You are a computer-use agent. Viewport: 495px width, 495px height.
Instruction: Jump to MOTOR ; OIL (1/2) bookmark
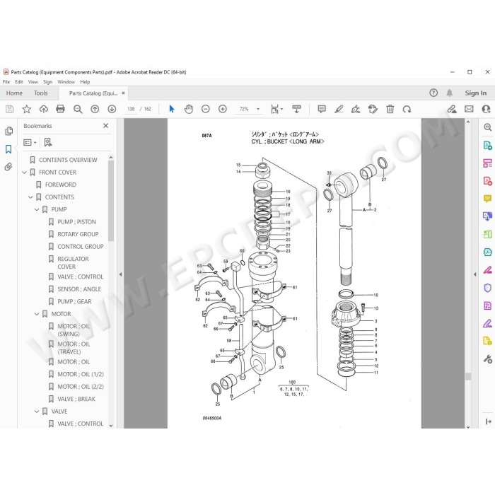click(x=81, y=374)
